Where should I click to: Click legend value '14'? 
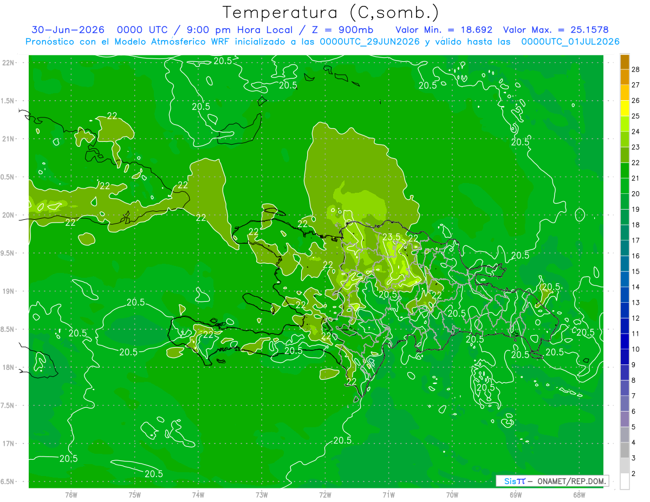(x=636, y=287)
